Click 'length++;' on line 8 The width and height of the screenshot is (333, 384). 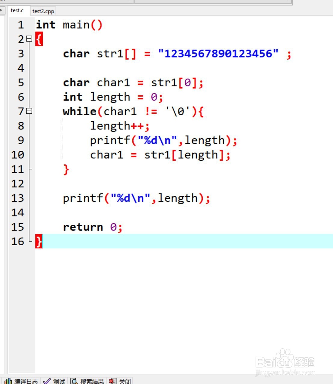click(x=120, y=126)
